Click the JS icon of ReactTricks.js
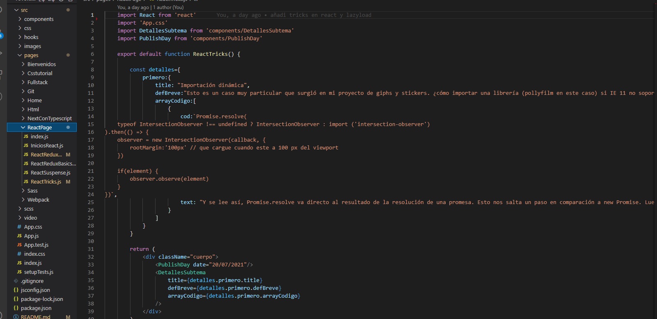This screenshot has width=657, height=319. coord(26,181)
